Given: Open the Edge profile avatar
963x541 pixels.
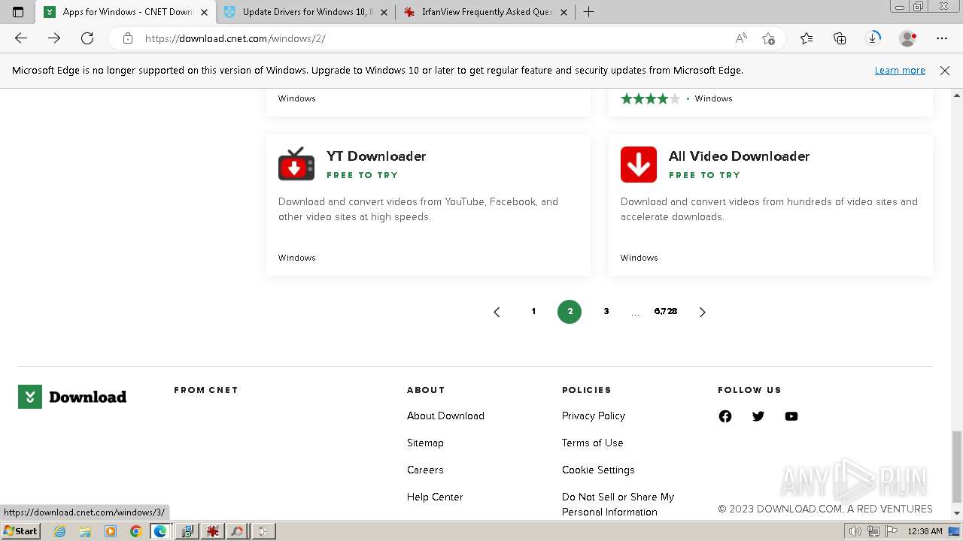Looking at the screenshot, I should [908, 38].
